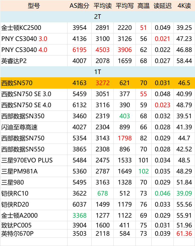Viewport: 195px width, 246px height.
Task: Select the 三星PM981A model cell
Action: (x=34, y=171)
